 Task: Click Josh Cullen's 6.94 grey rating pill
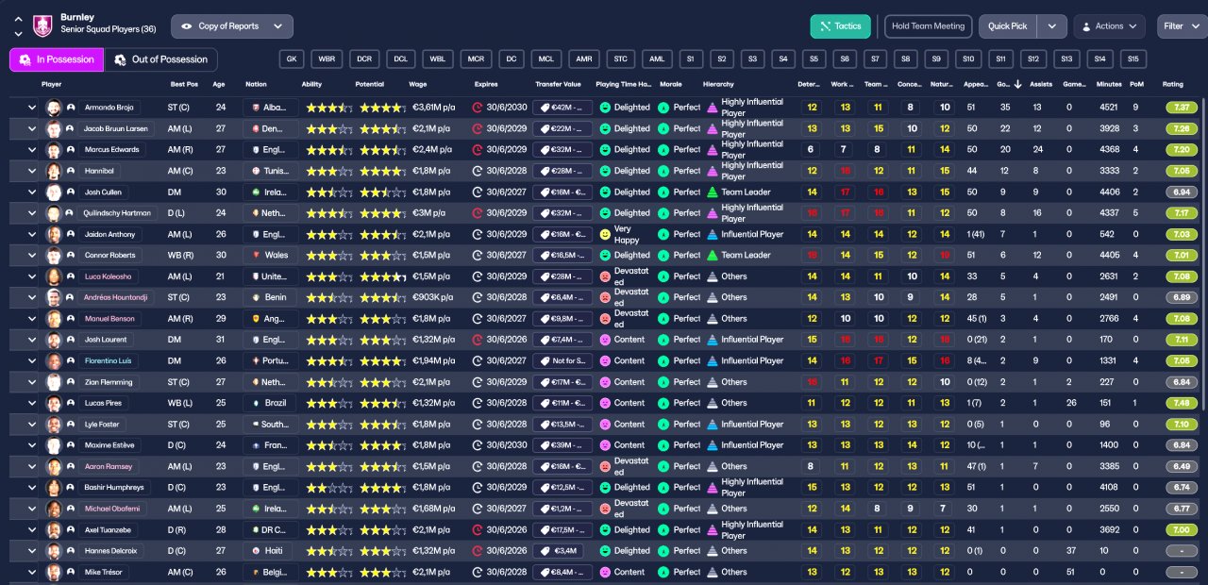(x=1181, y=192)
